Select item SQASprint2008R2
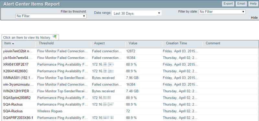Viewport: 259px width, 121px height. tap(17, 98)
